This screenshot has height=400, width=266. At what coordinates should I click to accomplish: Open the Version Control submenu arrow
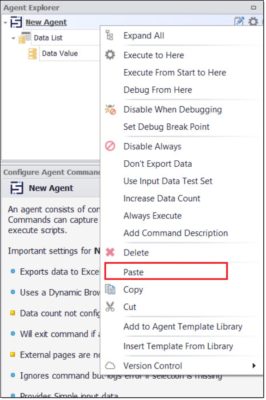254,365
